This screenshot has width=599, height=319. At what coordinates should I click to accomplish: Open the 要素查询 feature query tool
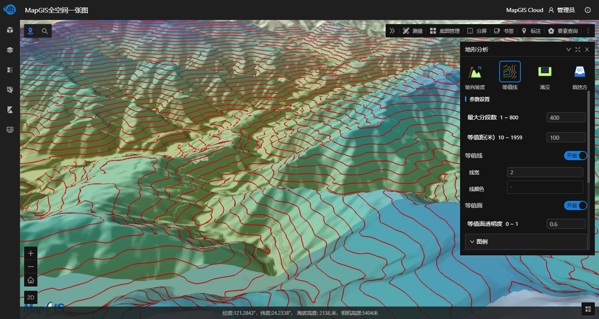[x=563, y=31]
